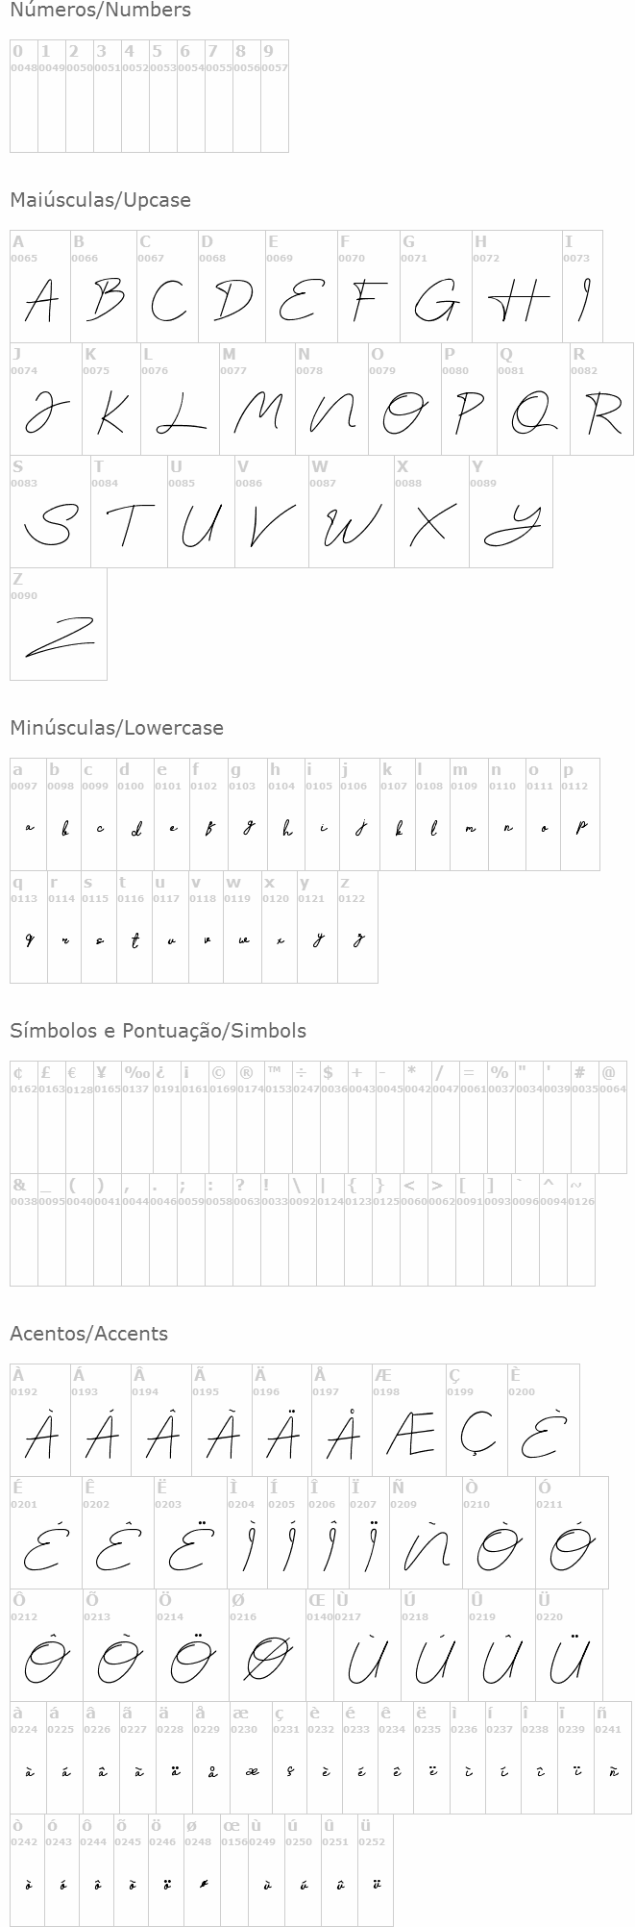The image size is (635, 1927).
Task: Click the Maiúsculas/Upcase section heading
Action: (x=100, y=200)
